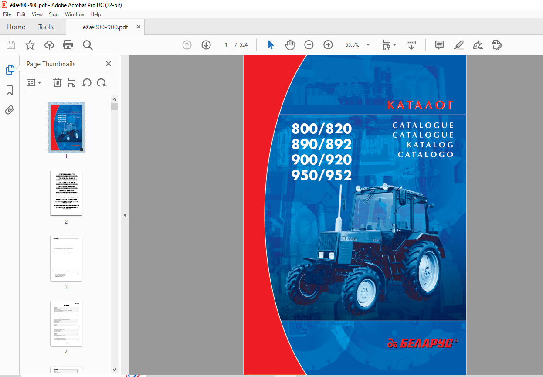
Task: Select page 4 thumbnail
Action: [x=66, y=323]
